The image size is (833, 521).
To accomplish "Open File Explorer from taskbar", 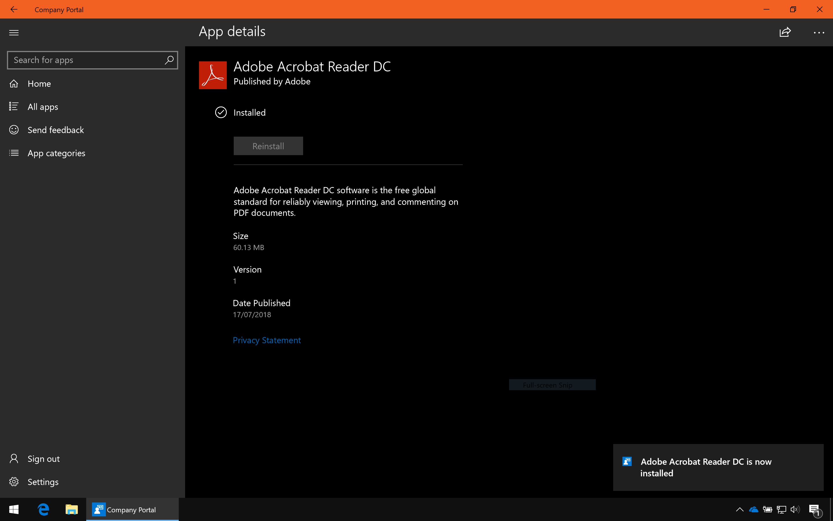I will [72, 509].
